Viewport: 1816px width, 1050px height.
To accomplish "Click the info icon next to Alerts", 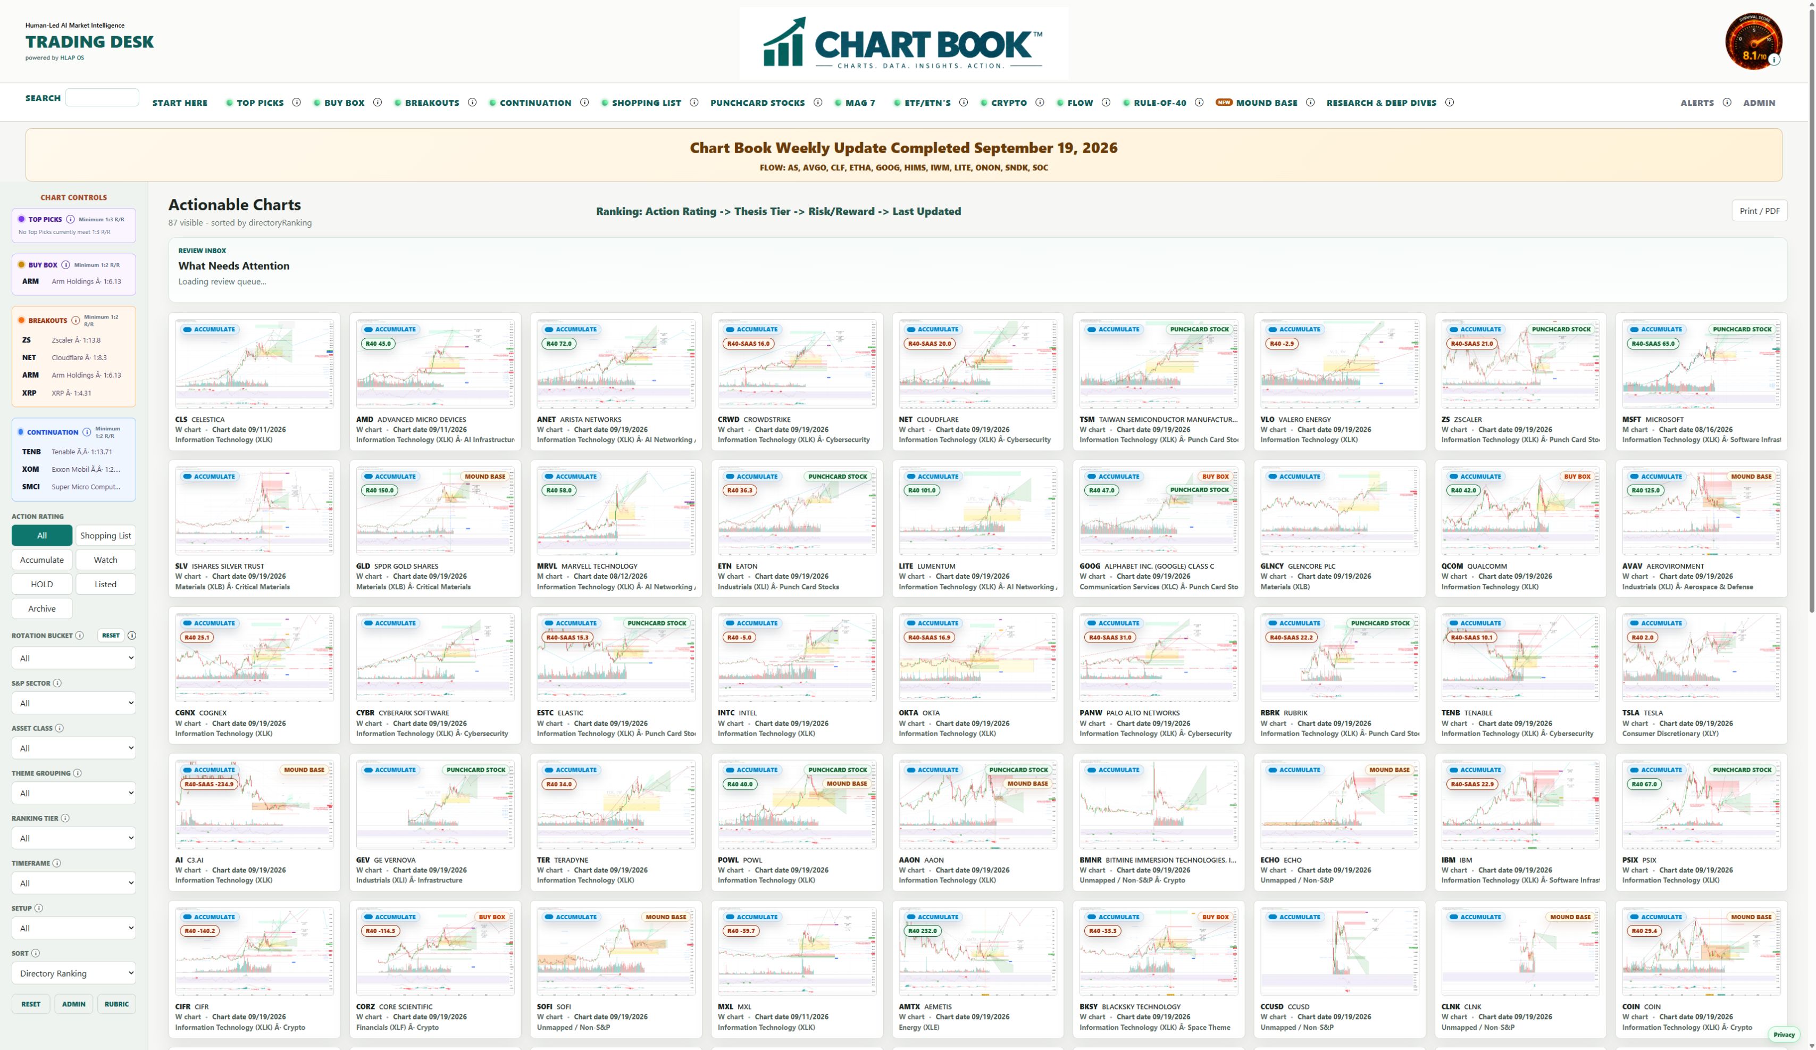I will point(1727,102).
